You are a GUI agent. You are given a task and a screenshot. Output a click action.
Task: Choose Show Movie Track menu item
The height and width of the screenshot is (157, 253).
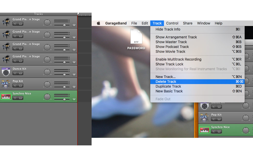click(197, 52)
